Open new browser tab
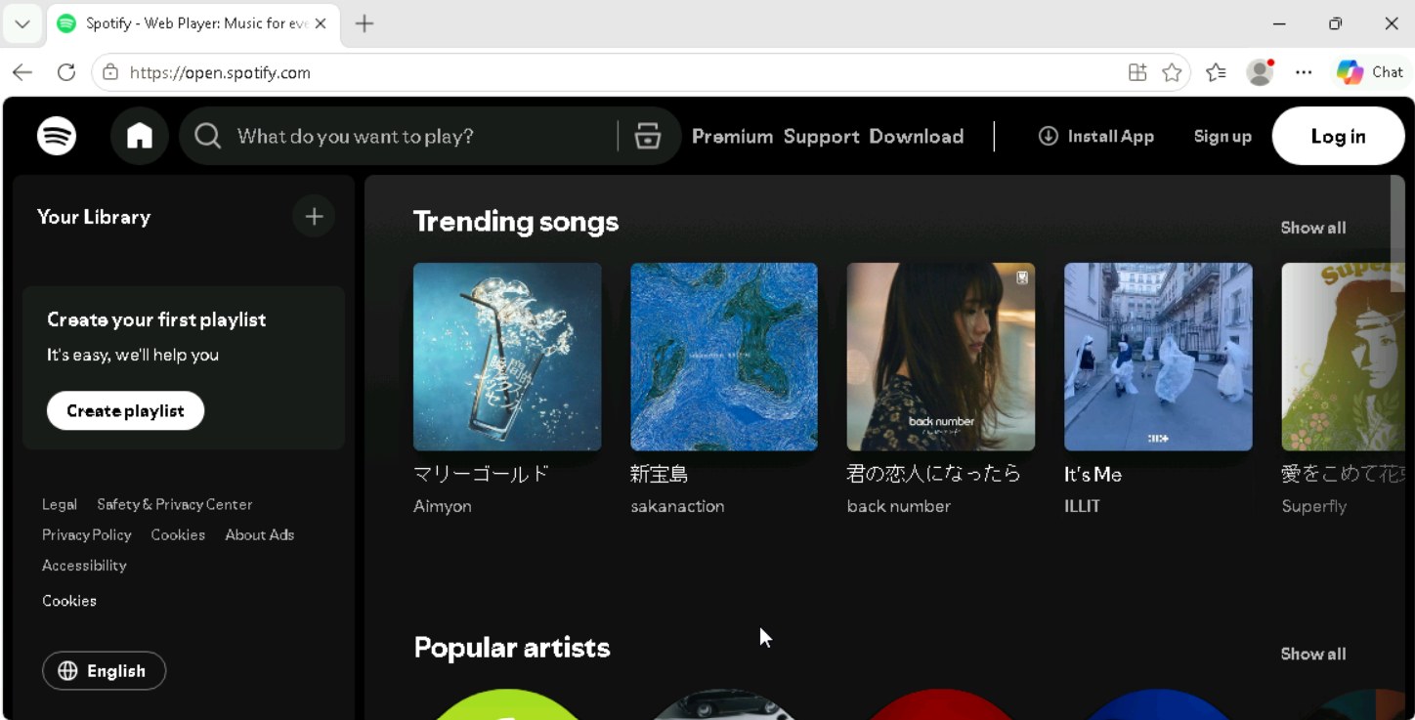 click(x=364, y=23)
